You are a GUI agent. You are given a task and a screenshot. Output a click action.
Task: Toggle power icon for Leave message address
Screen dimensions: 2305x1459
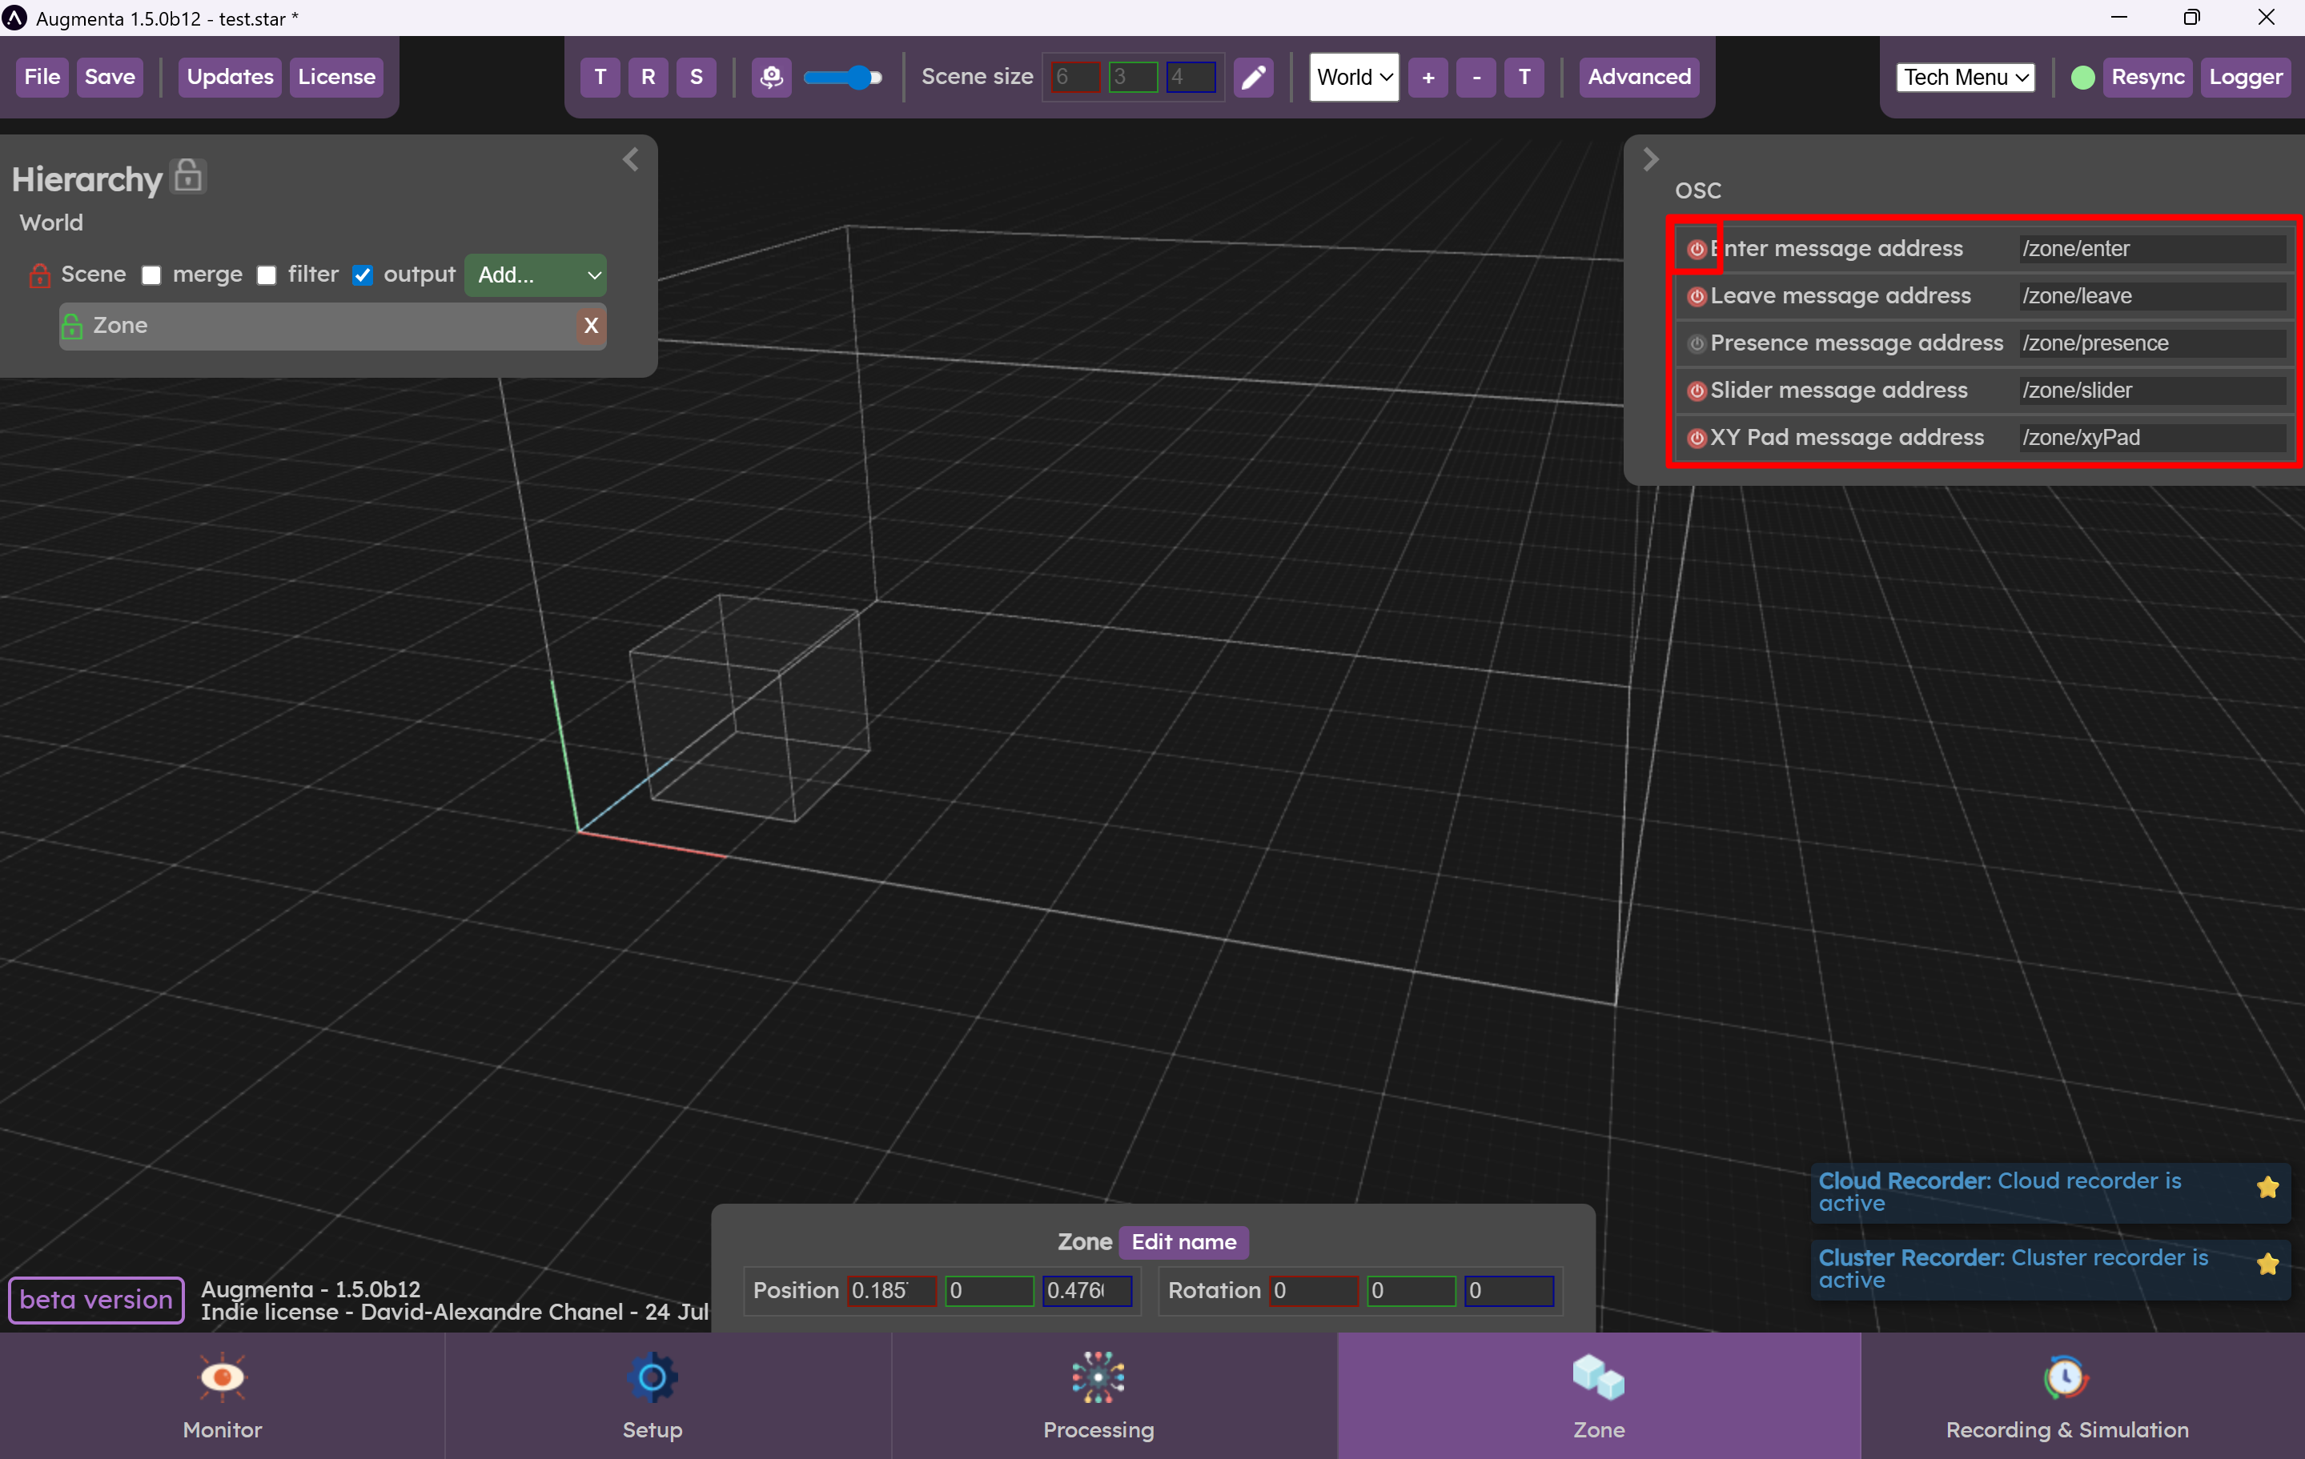click(1697, 295)
